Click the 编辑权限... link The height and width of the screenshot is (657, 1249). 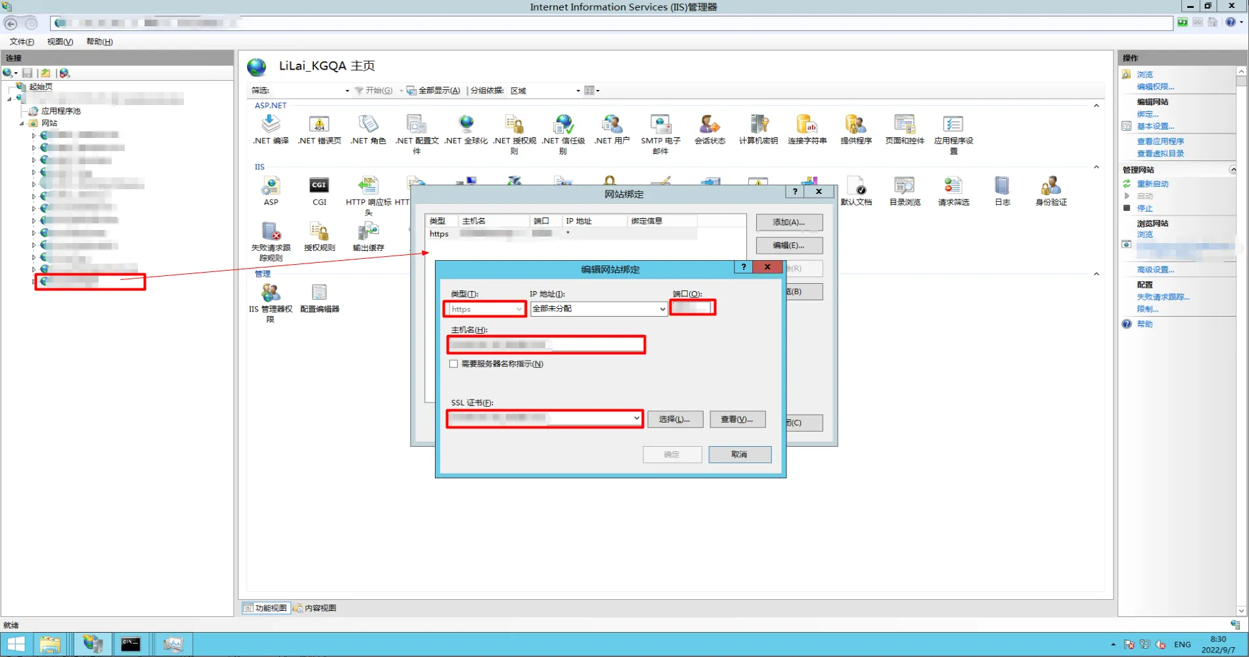(x=1155, y=87)
